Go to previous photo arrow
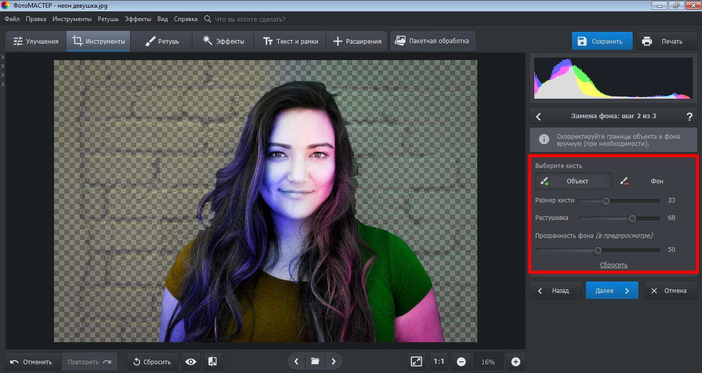 click(x=296, y=362)
